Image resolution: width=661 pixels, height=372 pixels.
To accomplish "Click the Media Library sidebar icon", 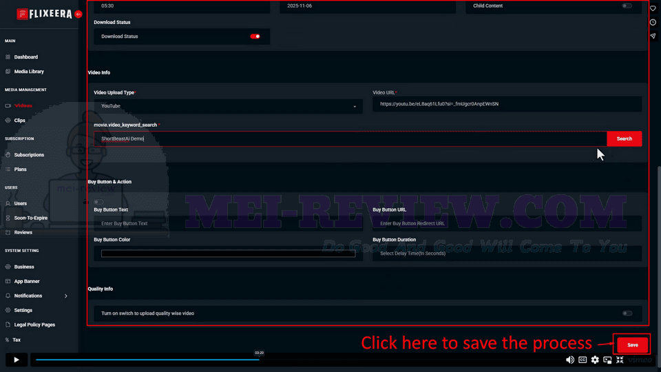I will point(8,71).
